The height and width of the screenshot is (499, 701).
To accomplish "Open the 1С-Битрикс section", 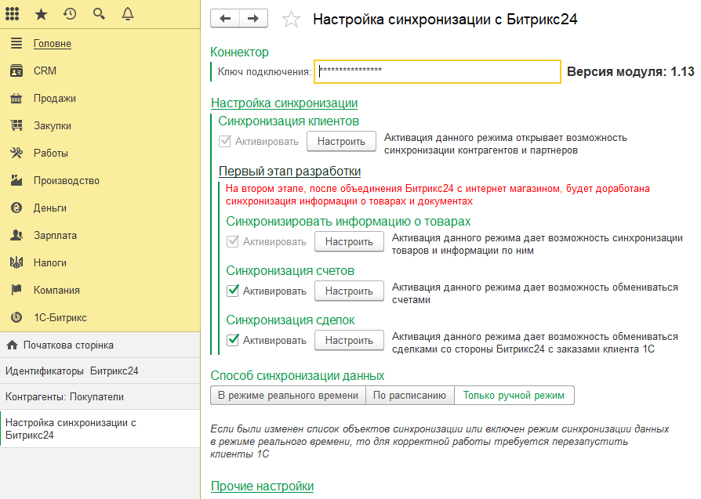I will point(60,317).
